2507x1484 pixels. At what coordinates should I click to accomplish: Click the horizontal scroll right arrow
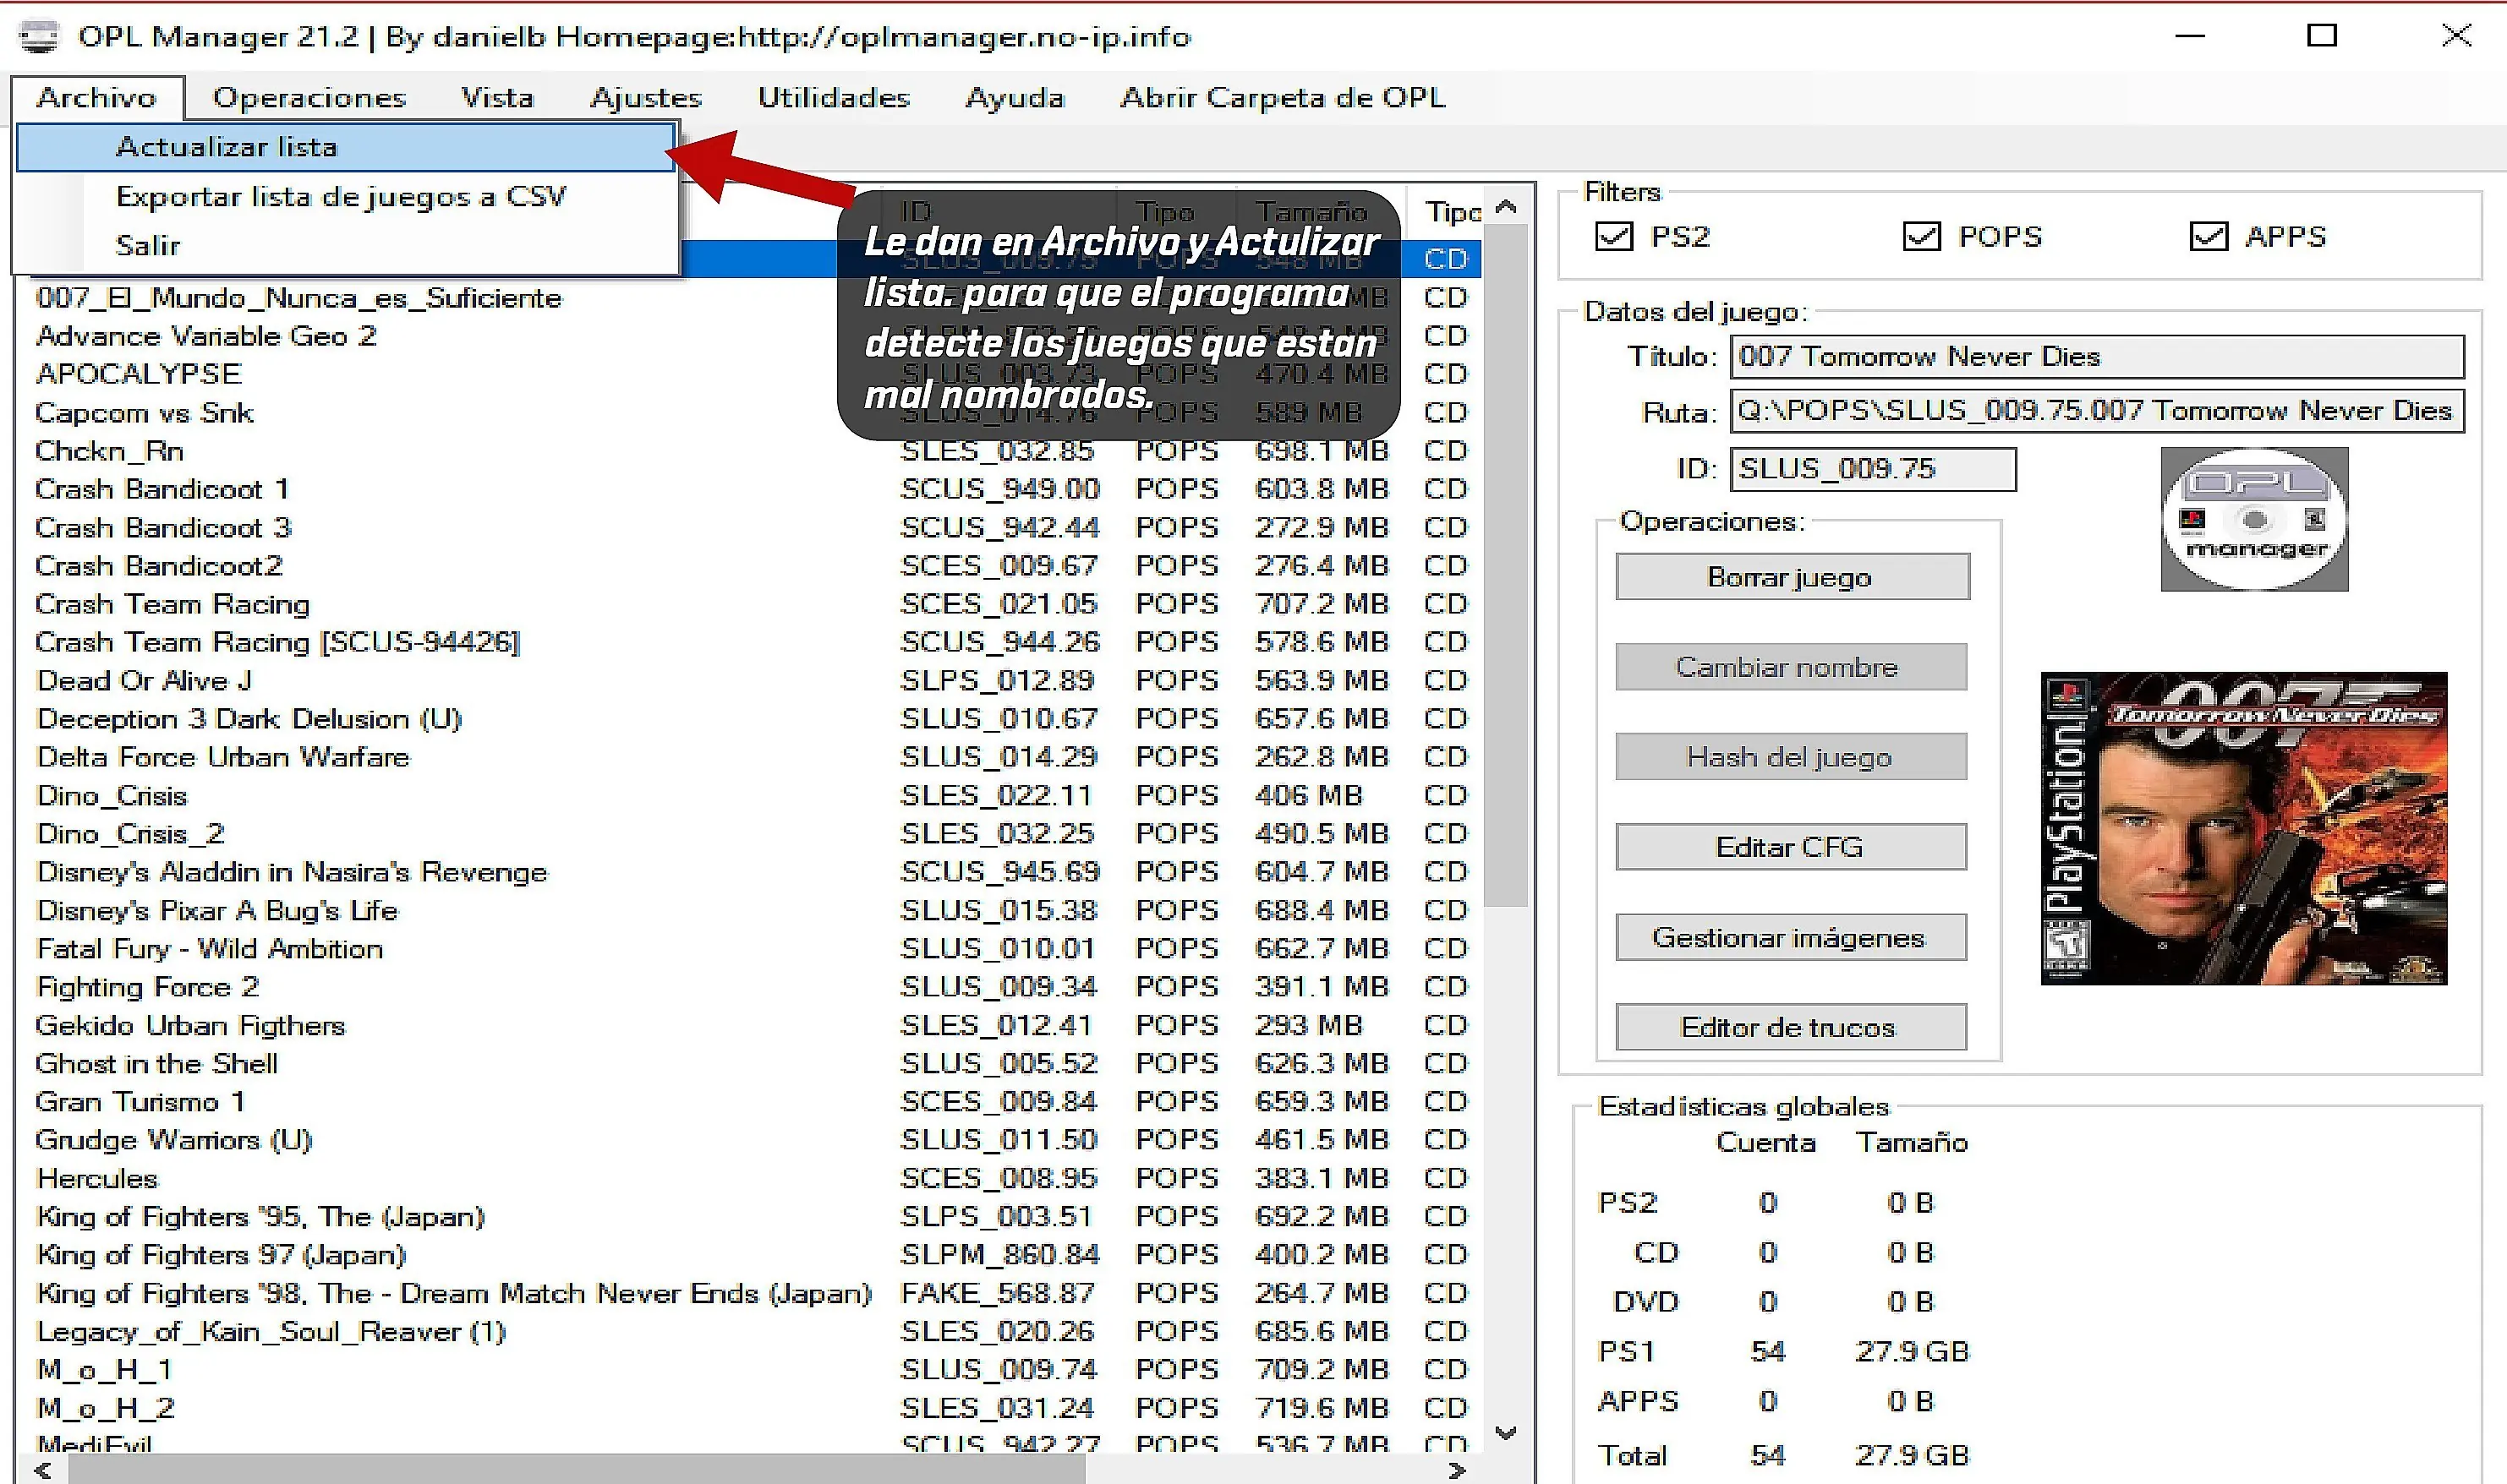click(1458, 1470)
